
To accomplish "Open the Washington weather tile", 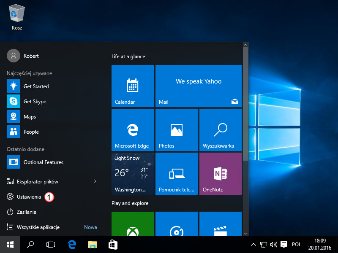I will tap(133, 174).
